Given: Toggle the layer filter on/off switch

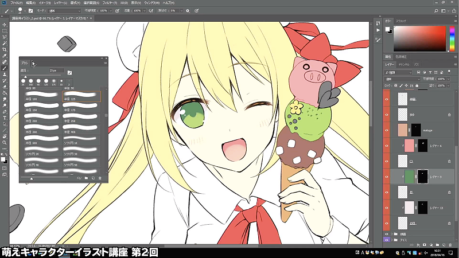Looking at the screenshot, I should click(449, 72).
